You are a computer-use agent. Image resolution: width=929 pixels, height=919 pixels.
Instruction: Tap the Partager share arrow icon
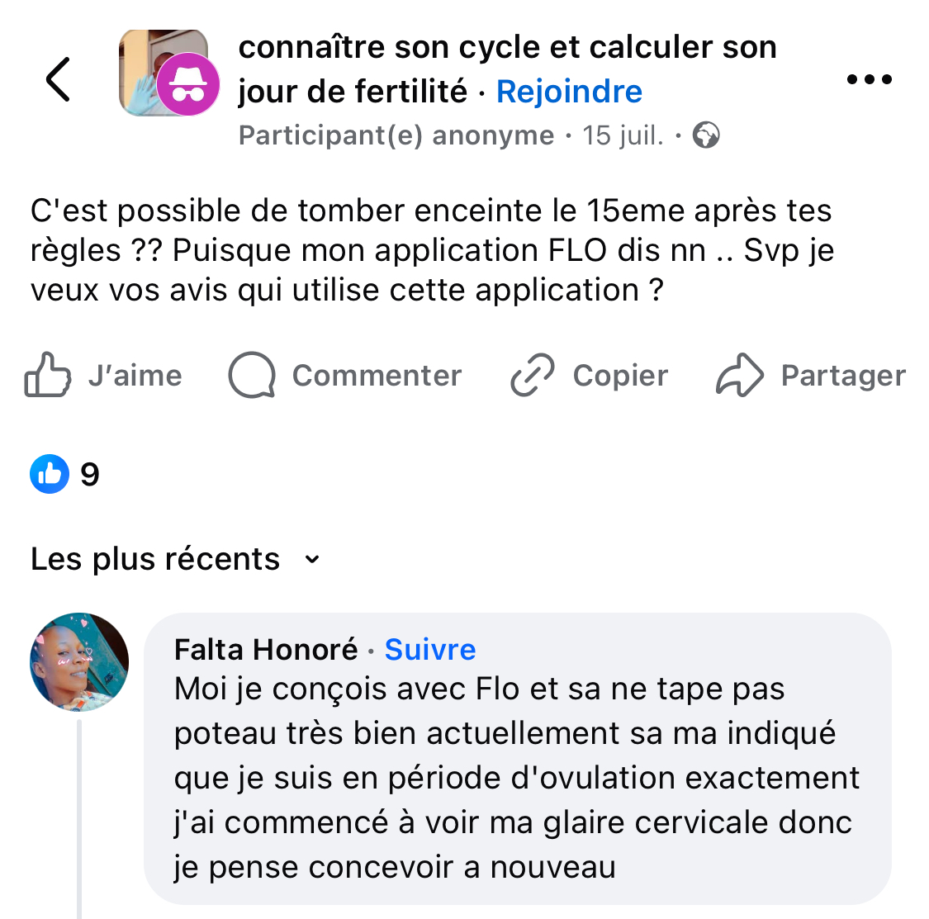pos(739,376)
